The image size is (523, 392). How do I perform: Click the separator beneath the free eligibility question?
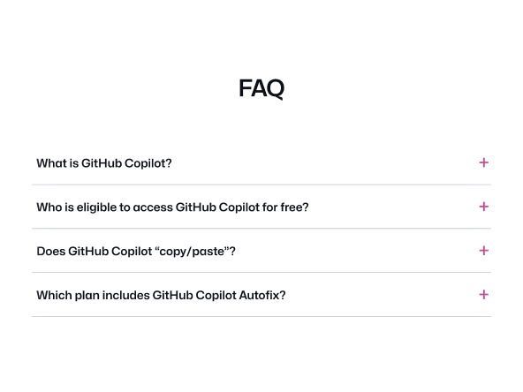pyautogui.click(x=261, y=229)
